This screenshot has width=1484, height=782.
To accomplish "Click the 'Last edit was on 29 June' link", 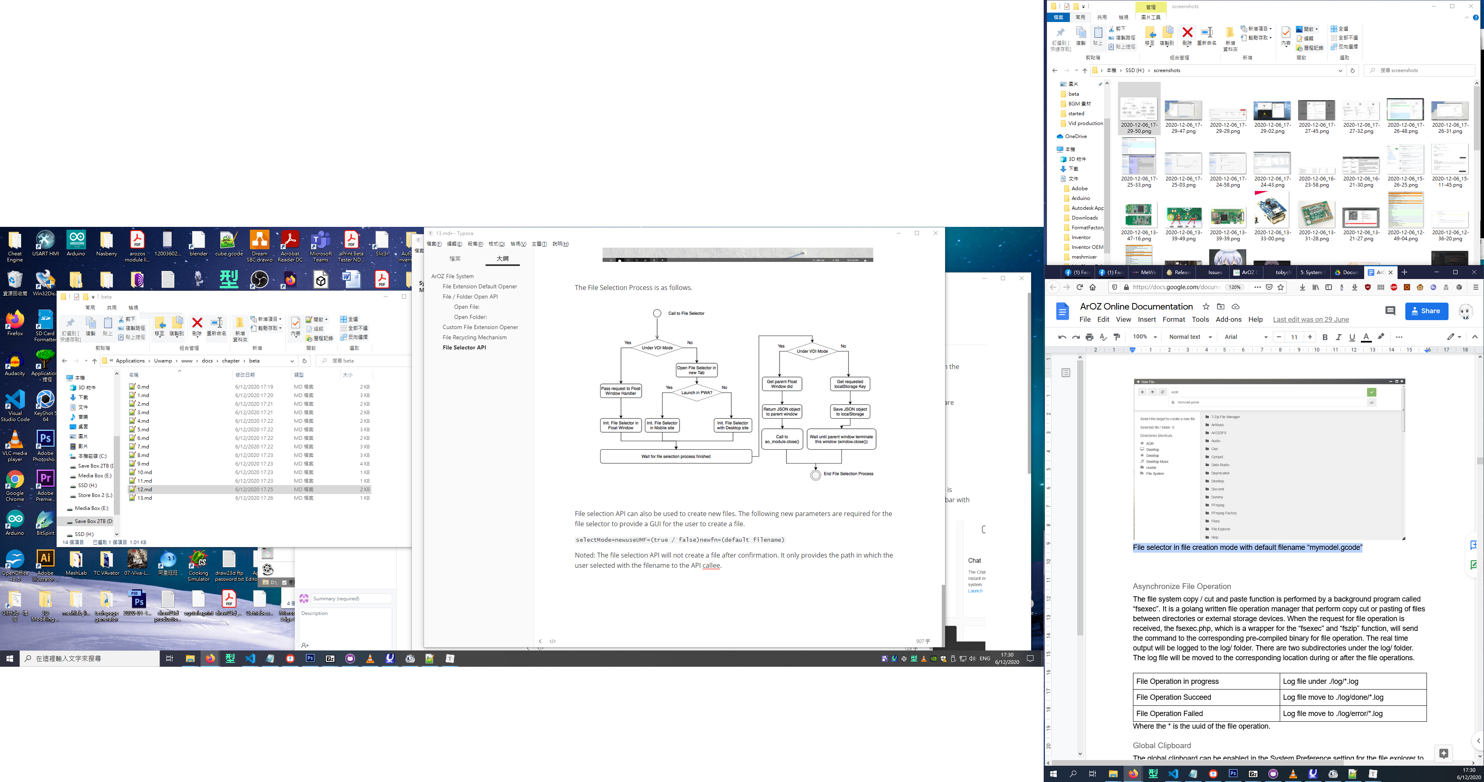I will 1311,319.
